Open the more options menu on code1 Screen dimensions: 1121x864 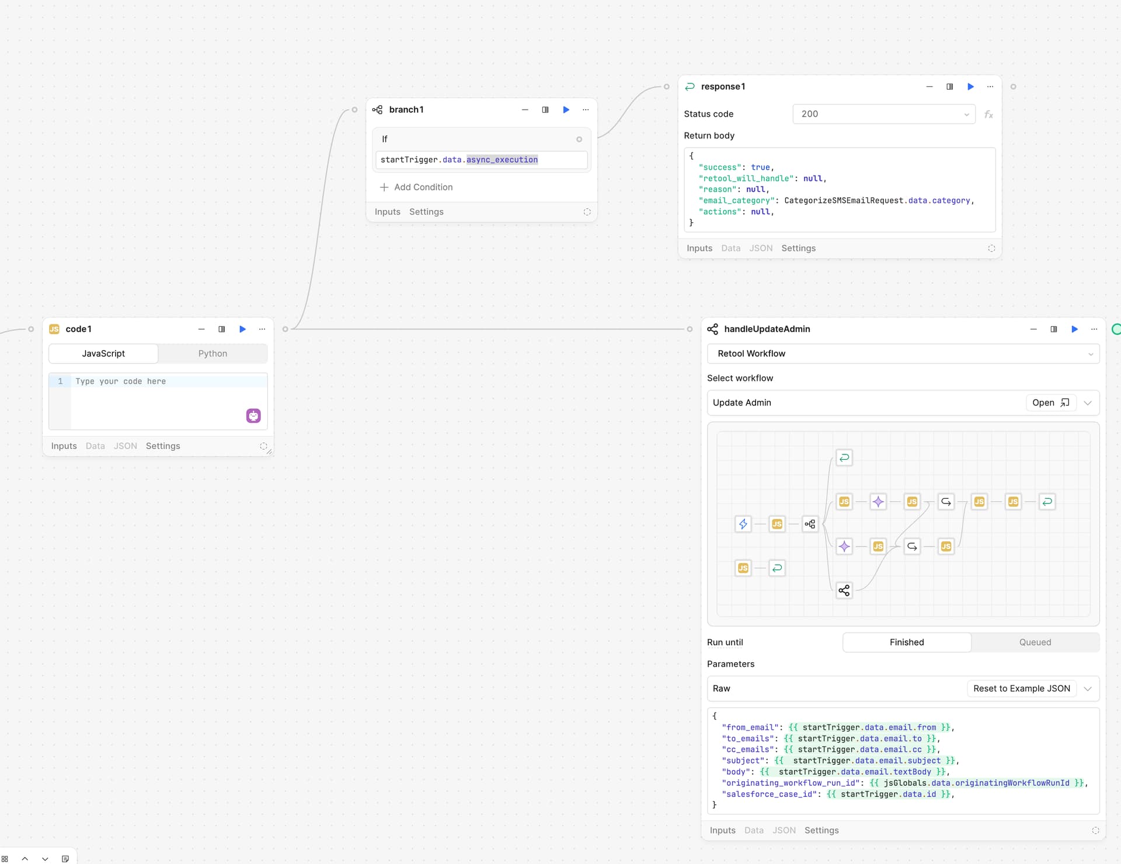coord(262,329)
